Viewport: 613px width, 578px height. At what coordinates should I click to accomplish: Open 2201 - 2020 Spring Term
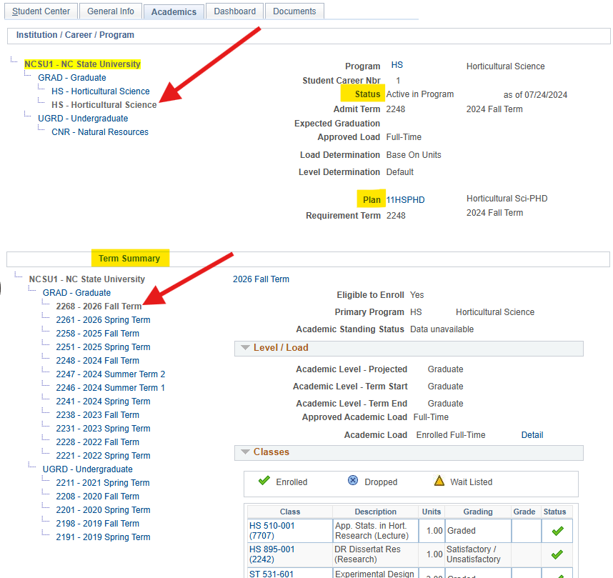[103, 510]
